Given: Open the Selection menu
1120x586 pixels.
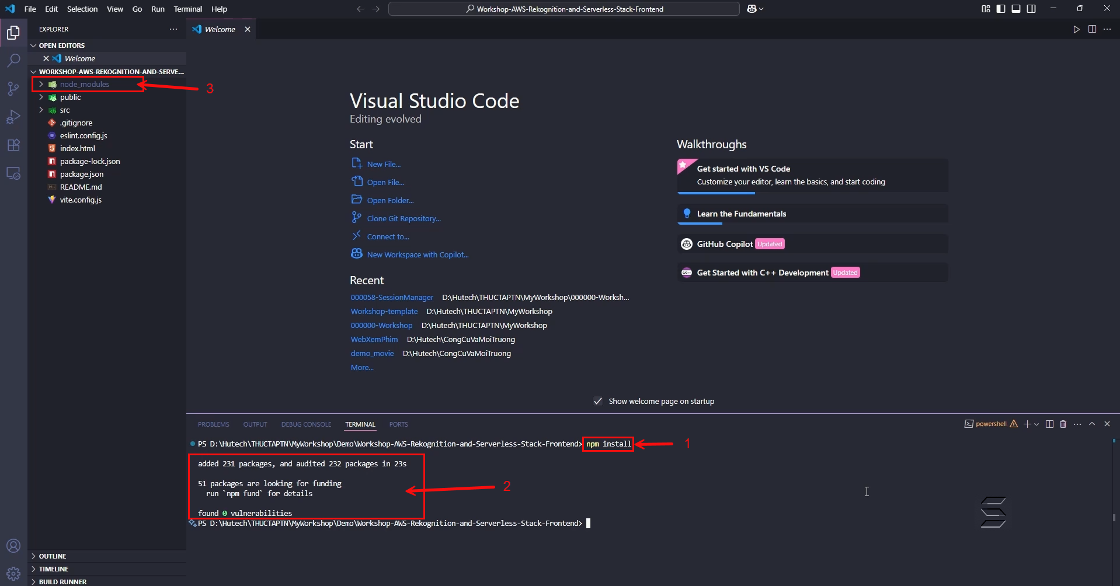Looking at the screenshot, I should point(82,9).
